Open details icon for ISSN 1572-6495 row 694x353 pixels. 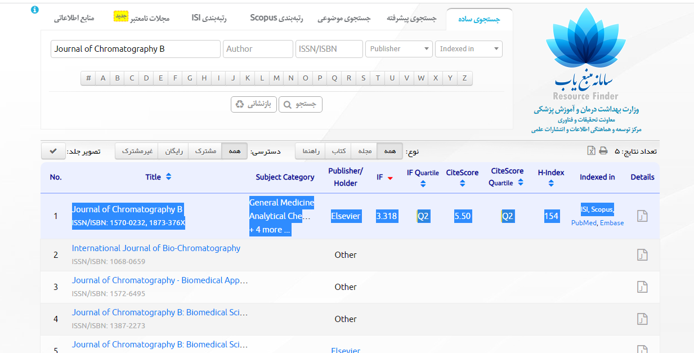[642, 287]
